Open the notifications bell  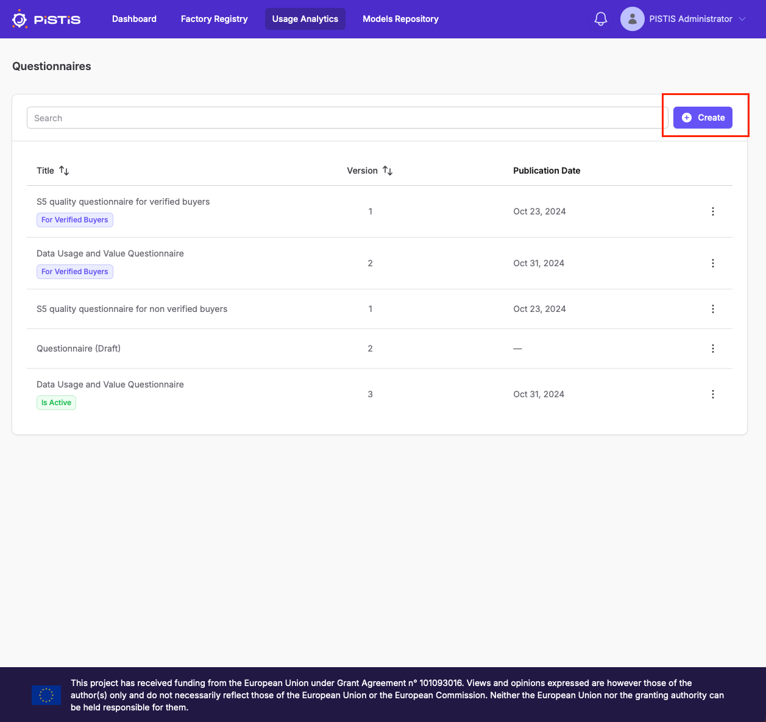(601, 19)
